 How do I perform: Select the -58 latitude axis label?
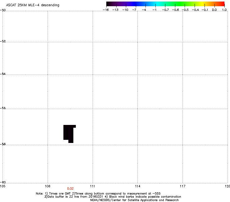pyautogui.click(x=3, y=144)
